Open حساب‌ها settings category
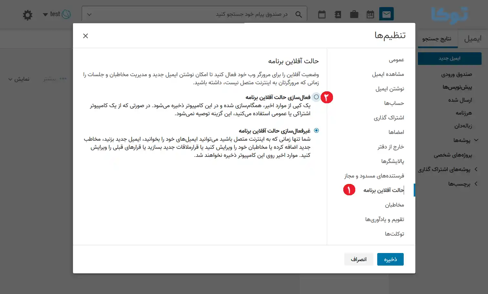Viewport: 488px width, 294px height. [x=394, y=103]
